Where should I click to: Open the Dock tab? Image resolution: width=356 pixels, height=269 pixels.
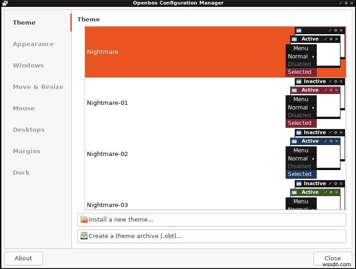pyautogui.click(x=37, y=172)
